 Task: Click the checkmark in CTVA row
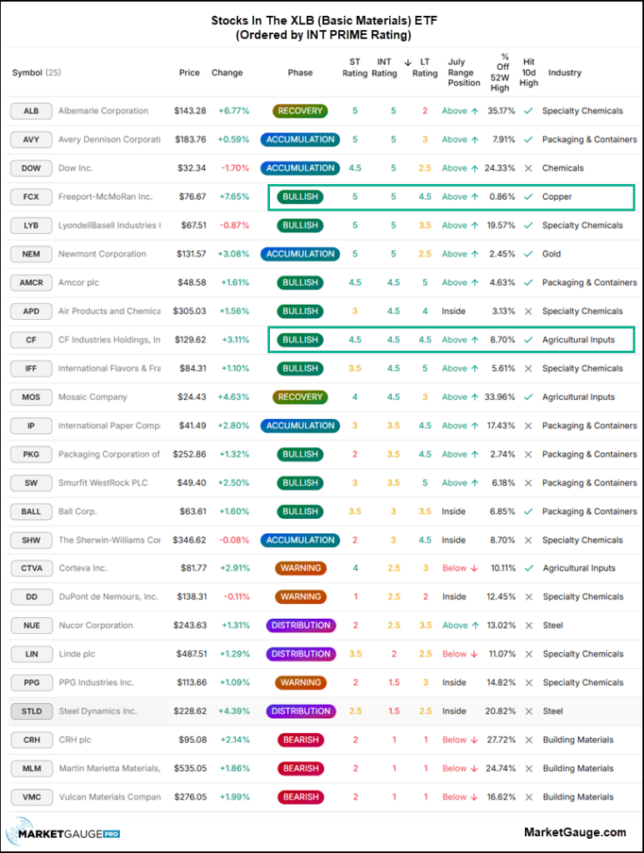[x=529, y=568]
